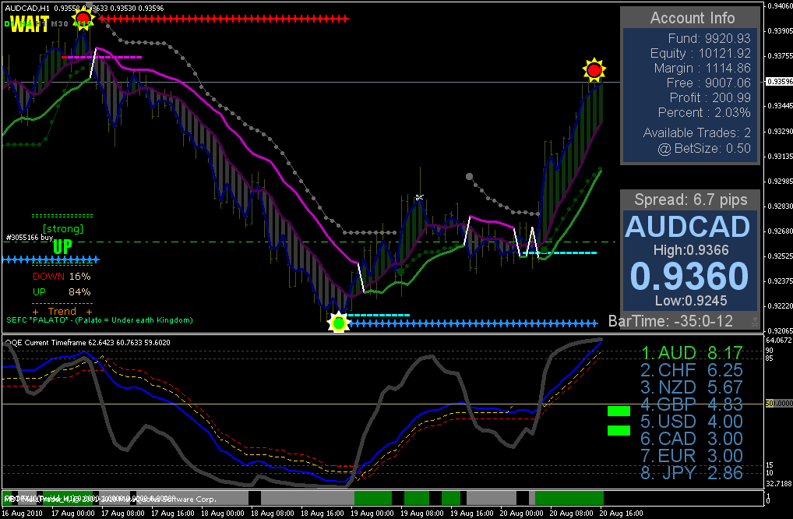
Task: Click the AUDCAD symbol label in spread panel
Action: pos(687,227)
